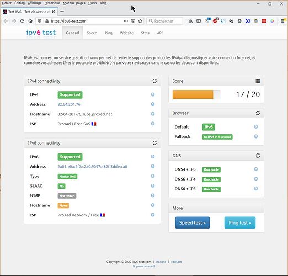
Task: Open the Édition menu
Action: tap(20, 3)
